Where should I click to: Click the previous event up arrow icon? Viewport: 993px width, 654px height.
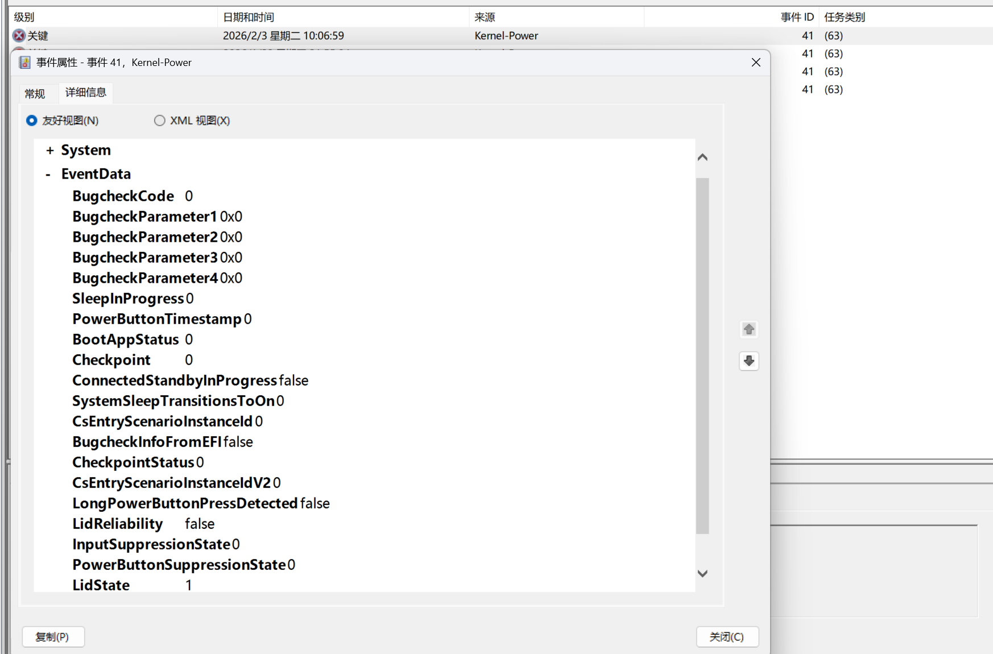(749, 329)
